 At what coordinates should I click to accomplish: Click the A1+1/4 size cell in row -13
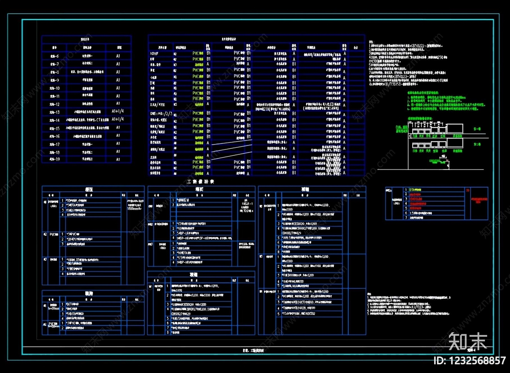point(118,111)
